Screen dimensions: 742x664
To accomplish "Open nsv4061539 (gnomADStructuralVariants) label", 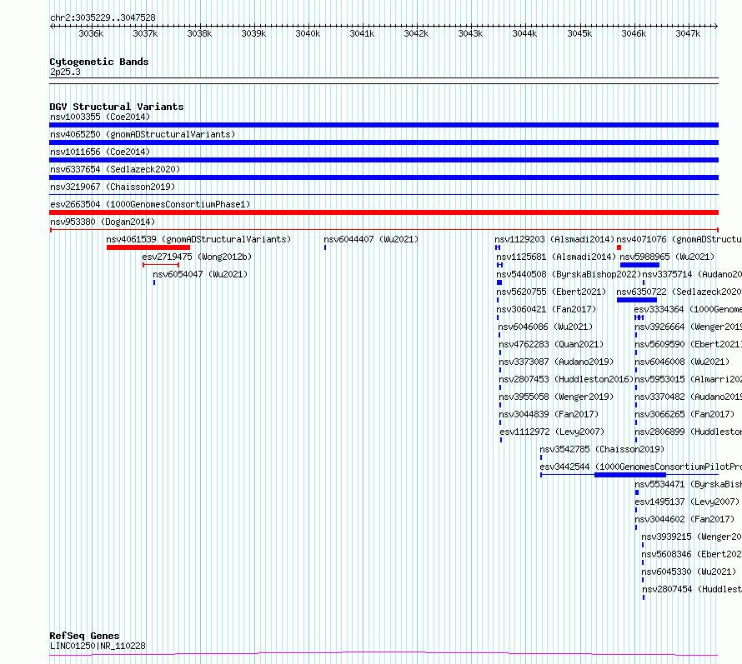I will point(198,239).
